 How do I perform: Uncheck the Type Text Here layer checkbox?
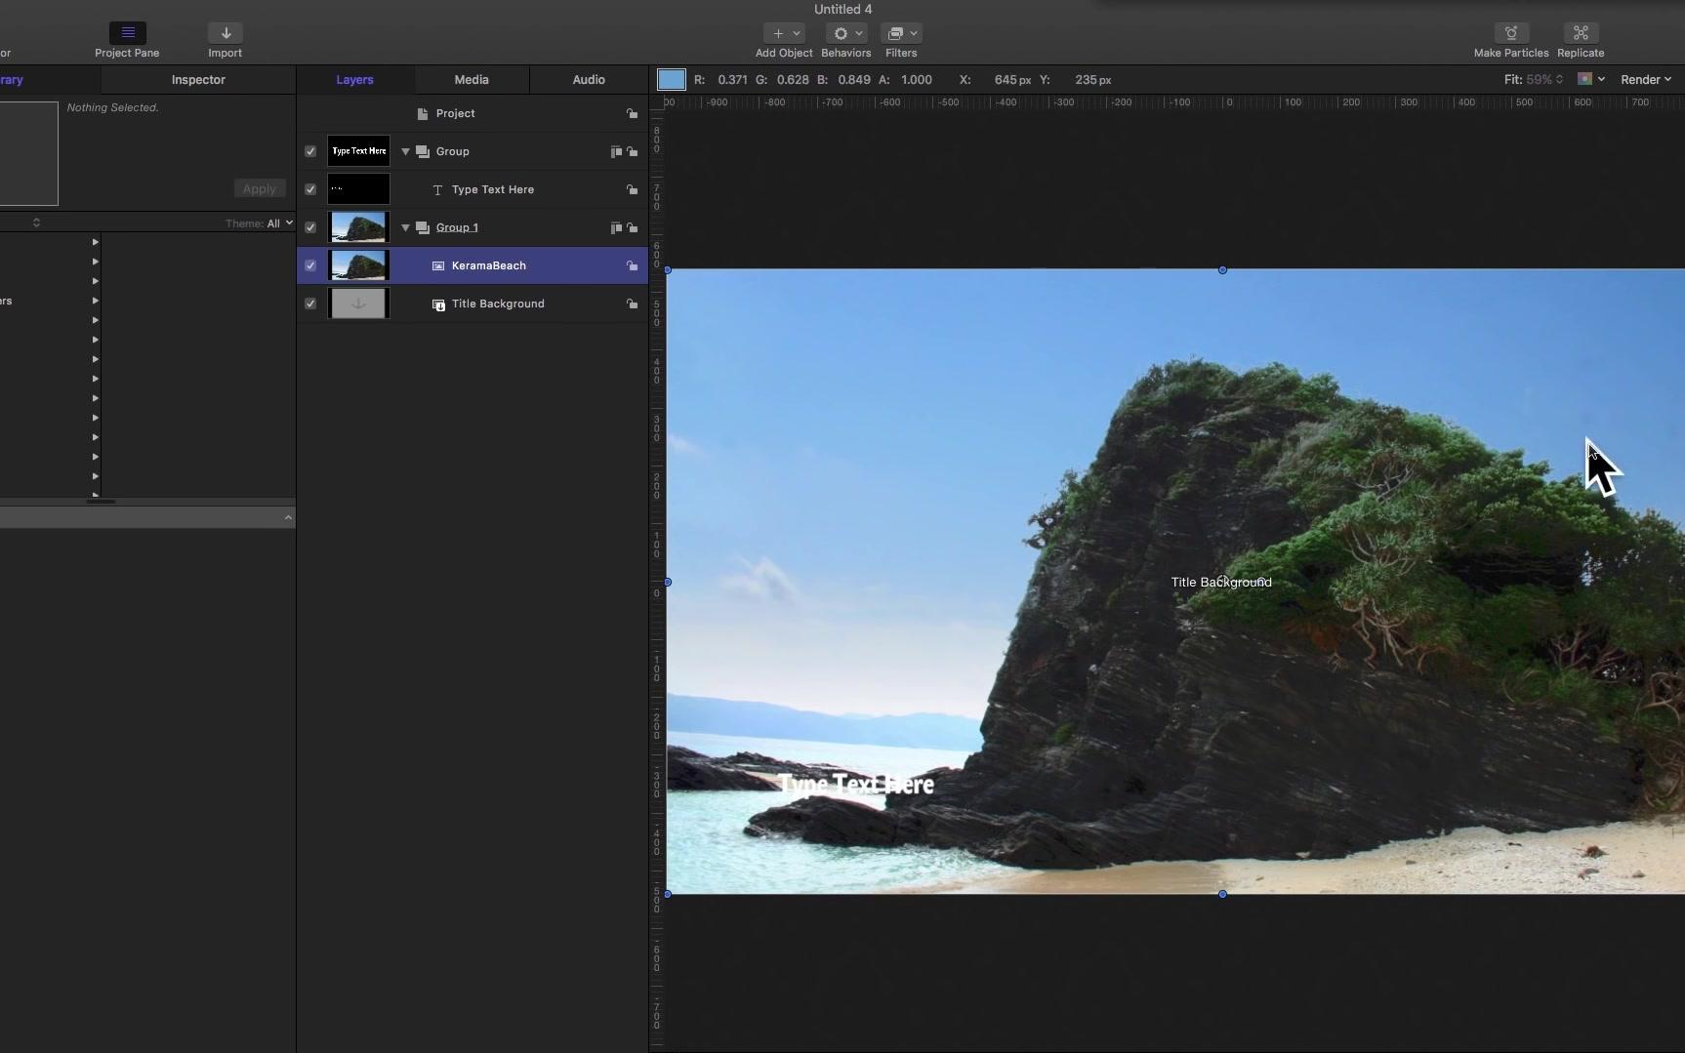[309, 189]
